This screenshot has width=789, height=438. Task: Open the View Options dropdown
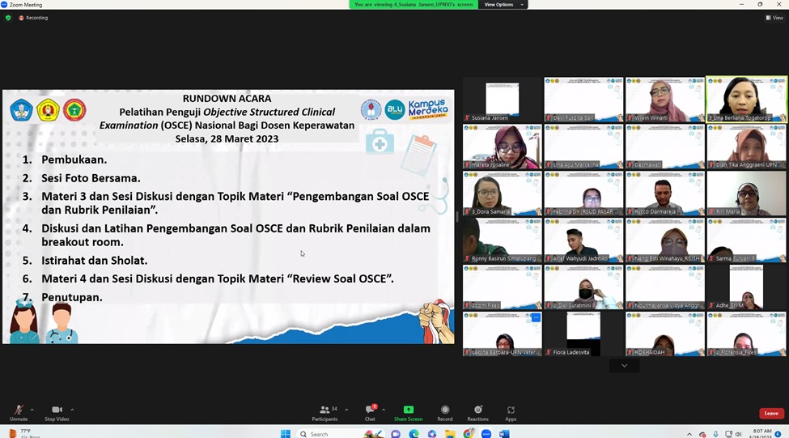pos(503,5)
